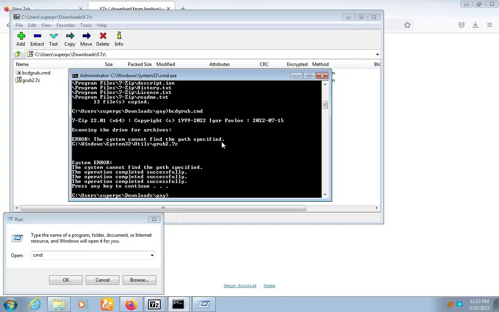This screenshot has height=312, width=499.
Task: Sort by the Attributes column header
Action: coord(212,64)
